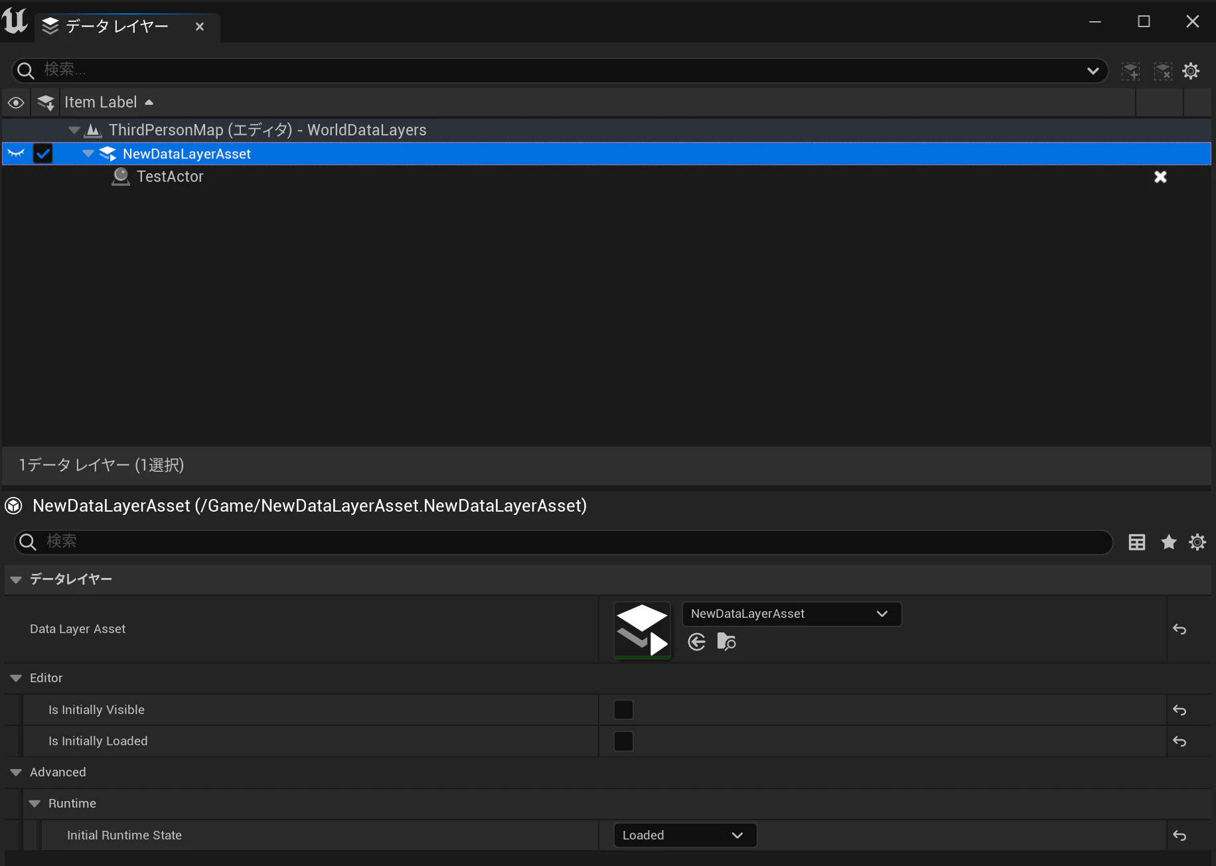Image resolution: width=1216 pixels, height=866 pixels.
Task: Show only favorites with the star icon
Action: click(1169, 542)
